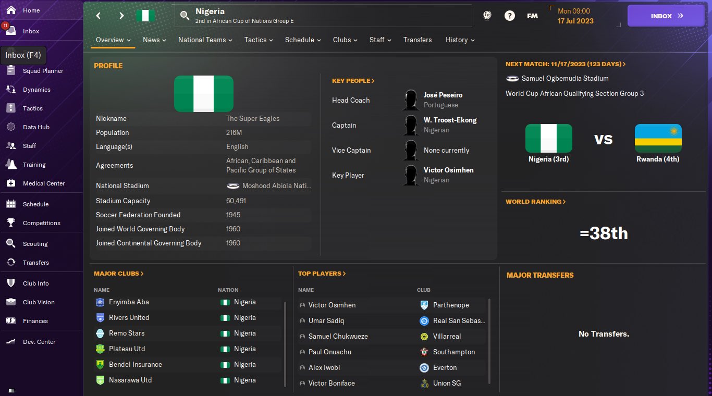712x396 pixels.
Task: Open the Finances sidebar icon
Action: point(11,321)
